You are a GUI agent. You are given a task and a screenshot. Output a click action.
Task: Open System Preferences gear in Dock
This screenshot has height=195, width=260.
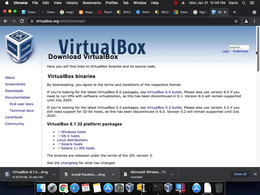(119, 188)
